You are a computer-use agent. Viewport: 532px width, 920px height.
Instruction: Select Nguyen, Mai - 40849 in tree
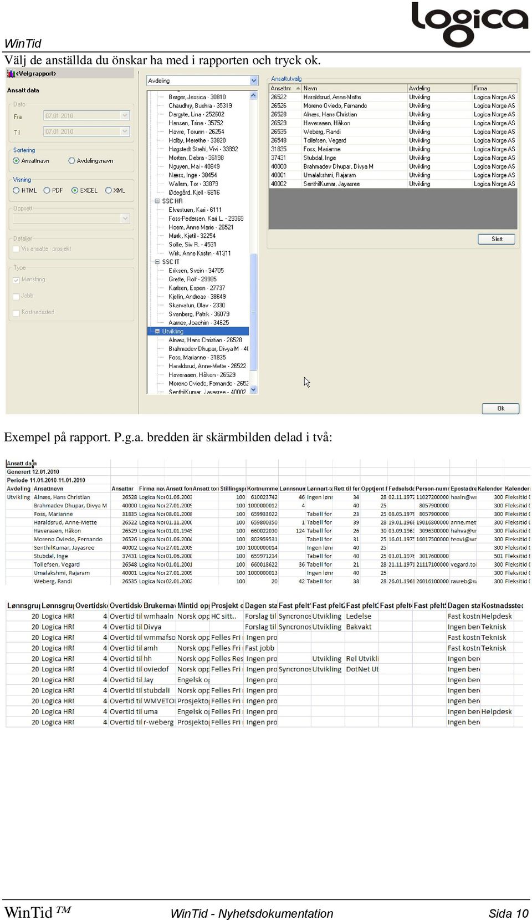pyautogui.click(x=194, y=166)
